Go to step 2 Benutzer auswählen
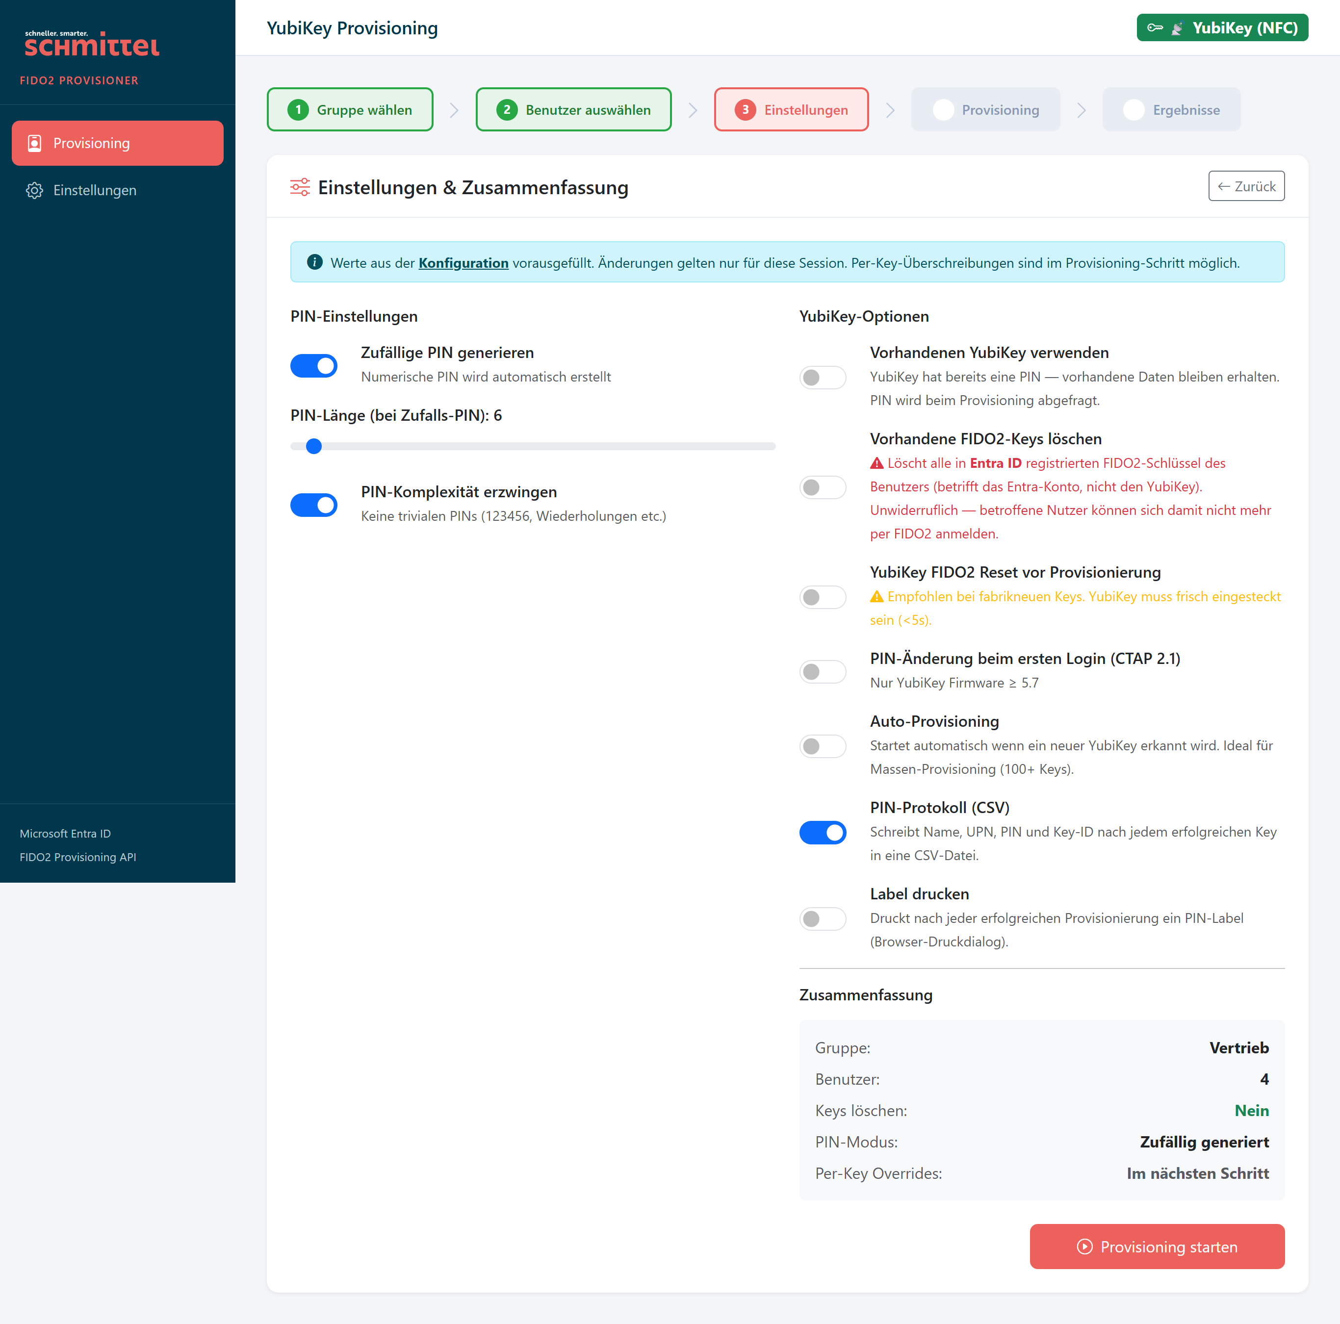 click(x=573, y=109)
